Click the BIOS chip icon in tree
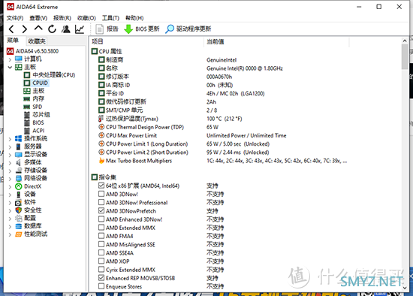Screen dimensions: 413x296 [x=27, y=122]
